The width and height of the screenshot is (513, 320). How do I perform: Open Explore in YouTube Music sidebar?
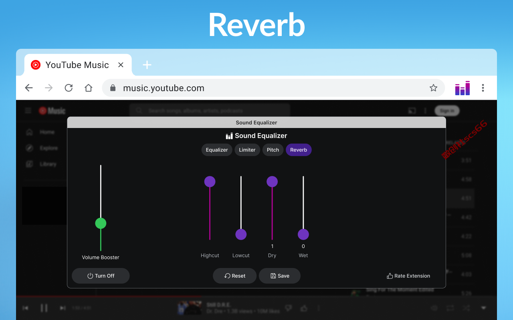(42, 148)
